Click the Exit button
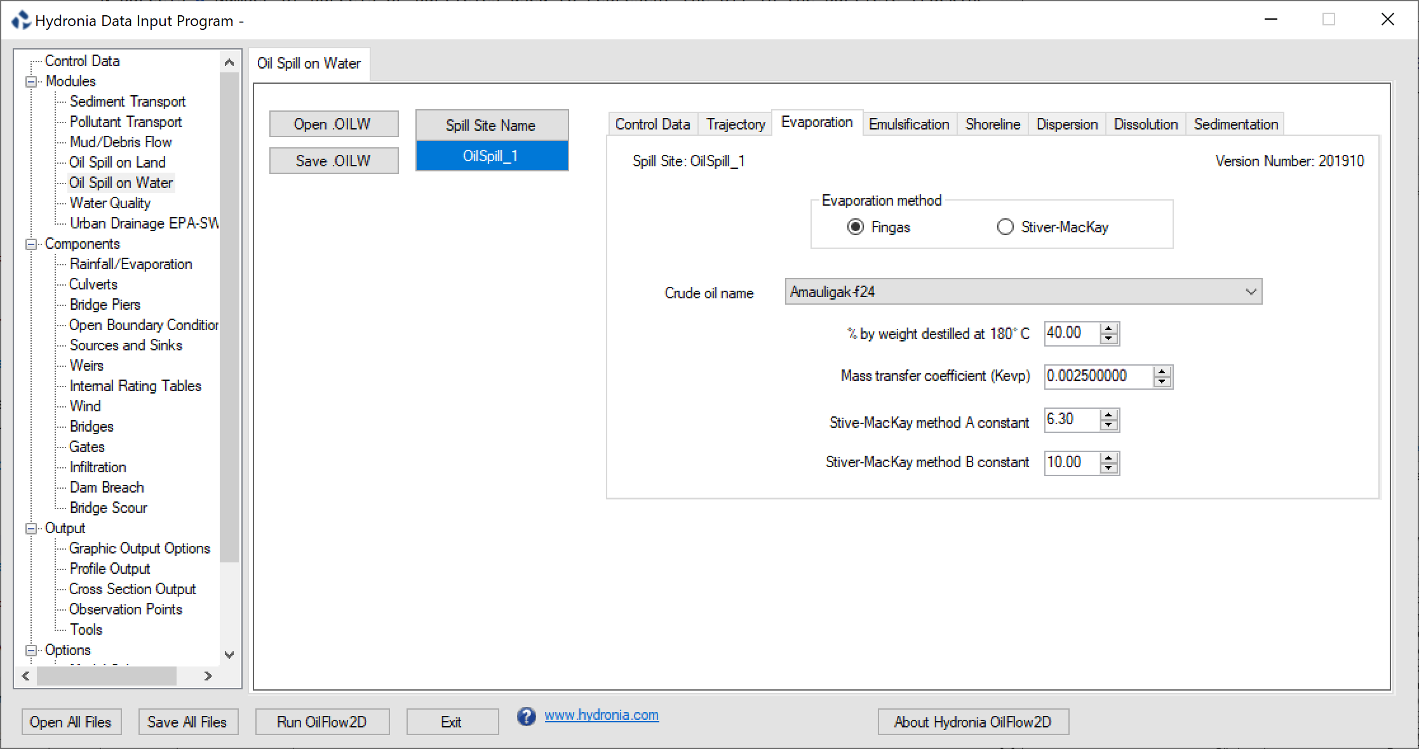Screen dimensions: 1419x749 point(452,722)
